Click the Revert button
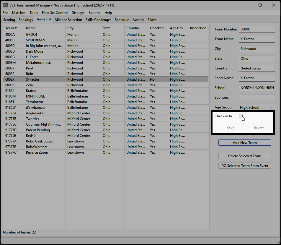Viewport: 281px width, 245px height. pos(259,128)
